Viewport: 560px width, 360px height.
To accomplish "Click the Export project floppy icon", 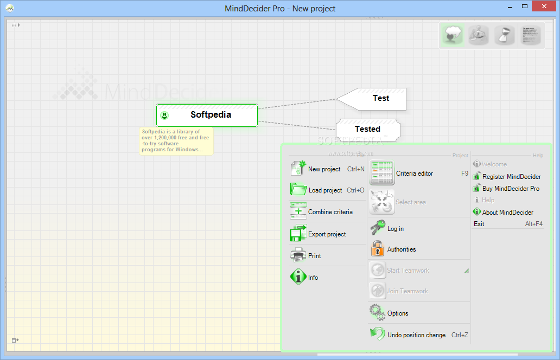I will click(x=298, y=233).
